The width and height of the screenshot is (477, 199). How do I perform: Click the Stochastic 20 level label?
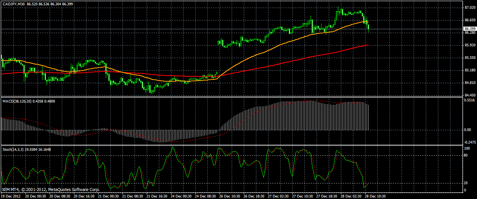click(x=466, y=183)
